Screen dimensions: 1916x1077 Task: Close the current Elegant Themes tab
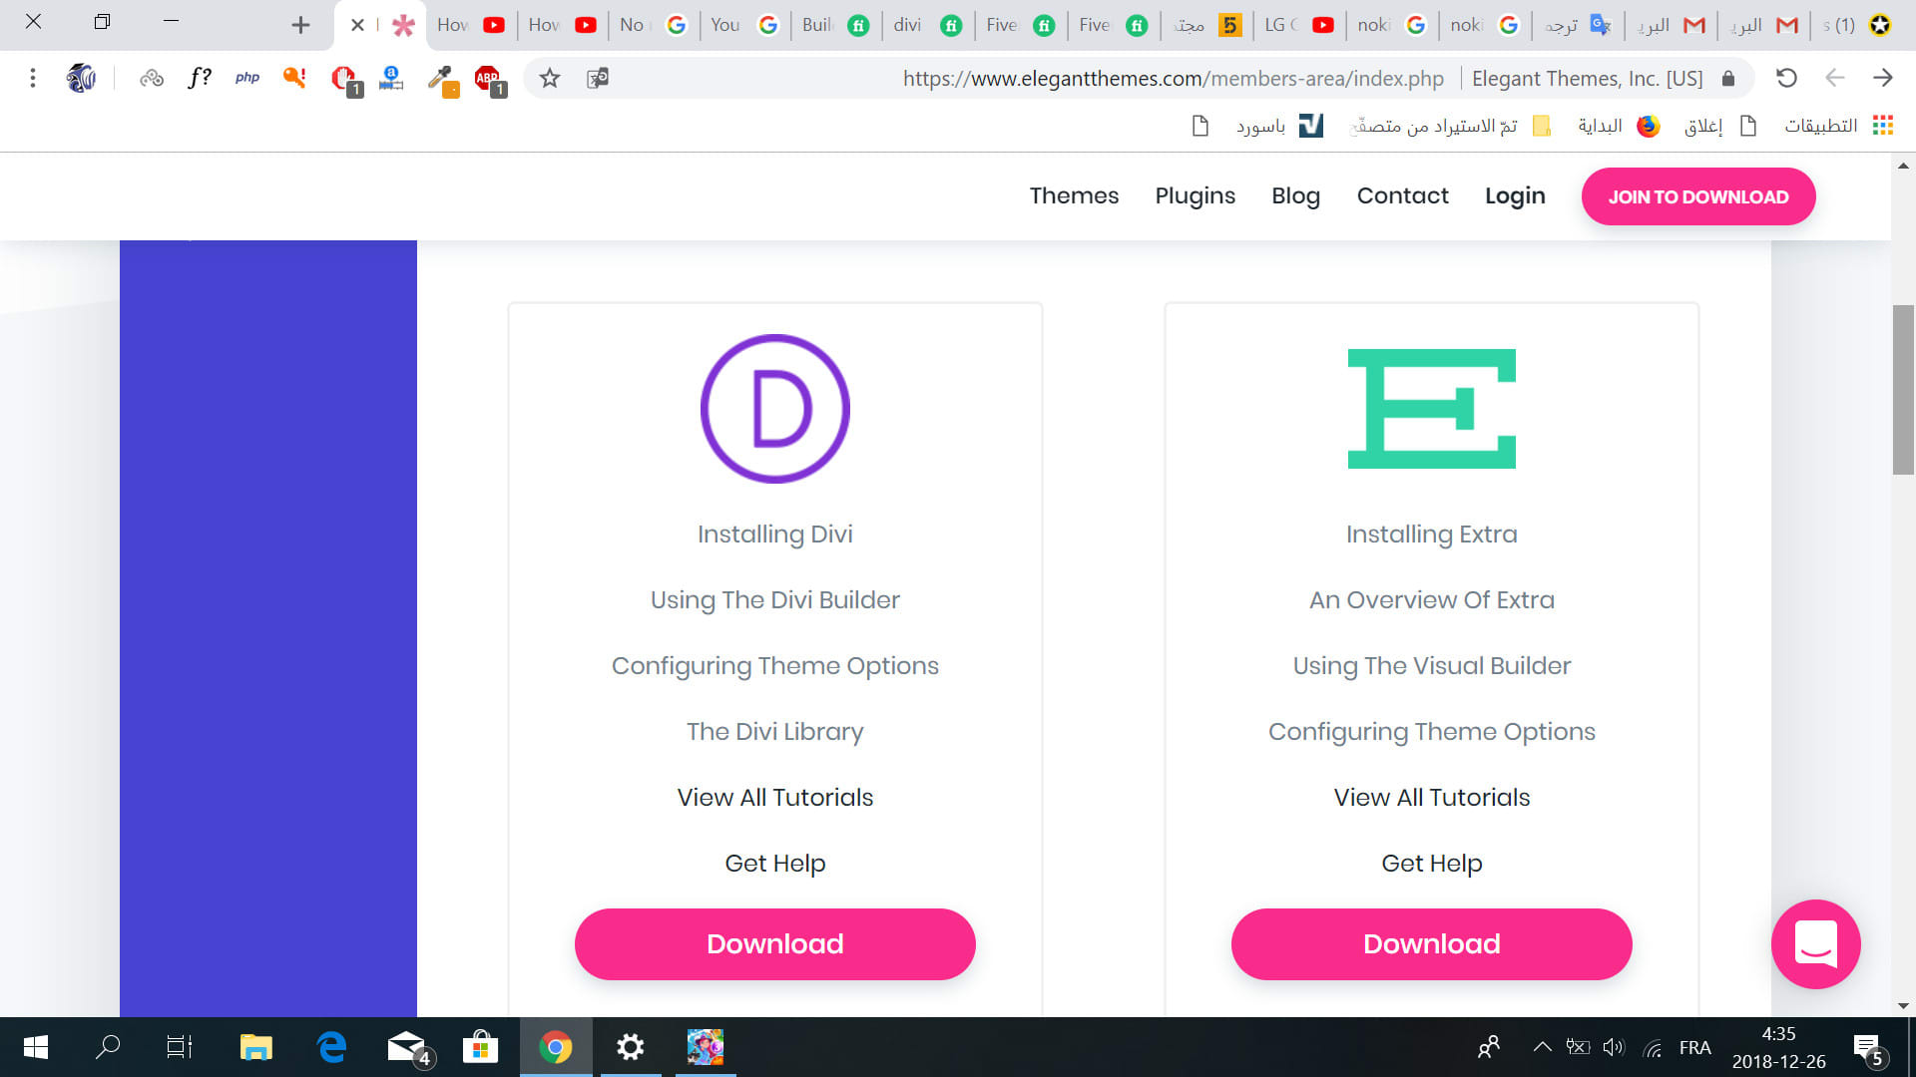(357, 25)
